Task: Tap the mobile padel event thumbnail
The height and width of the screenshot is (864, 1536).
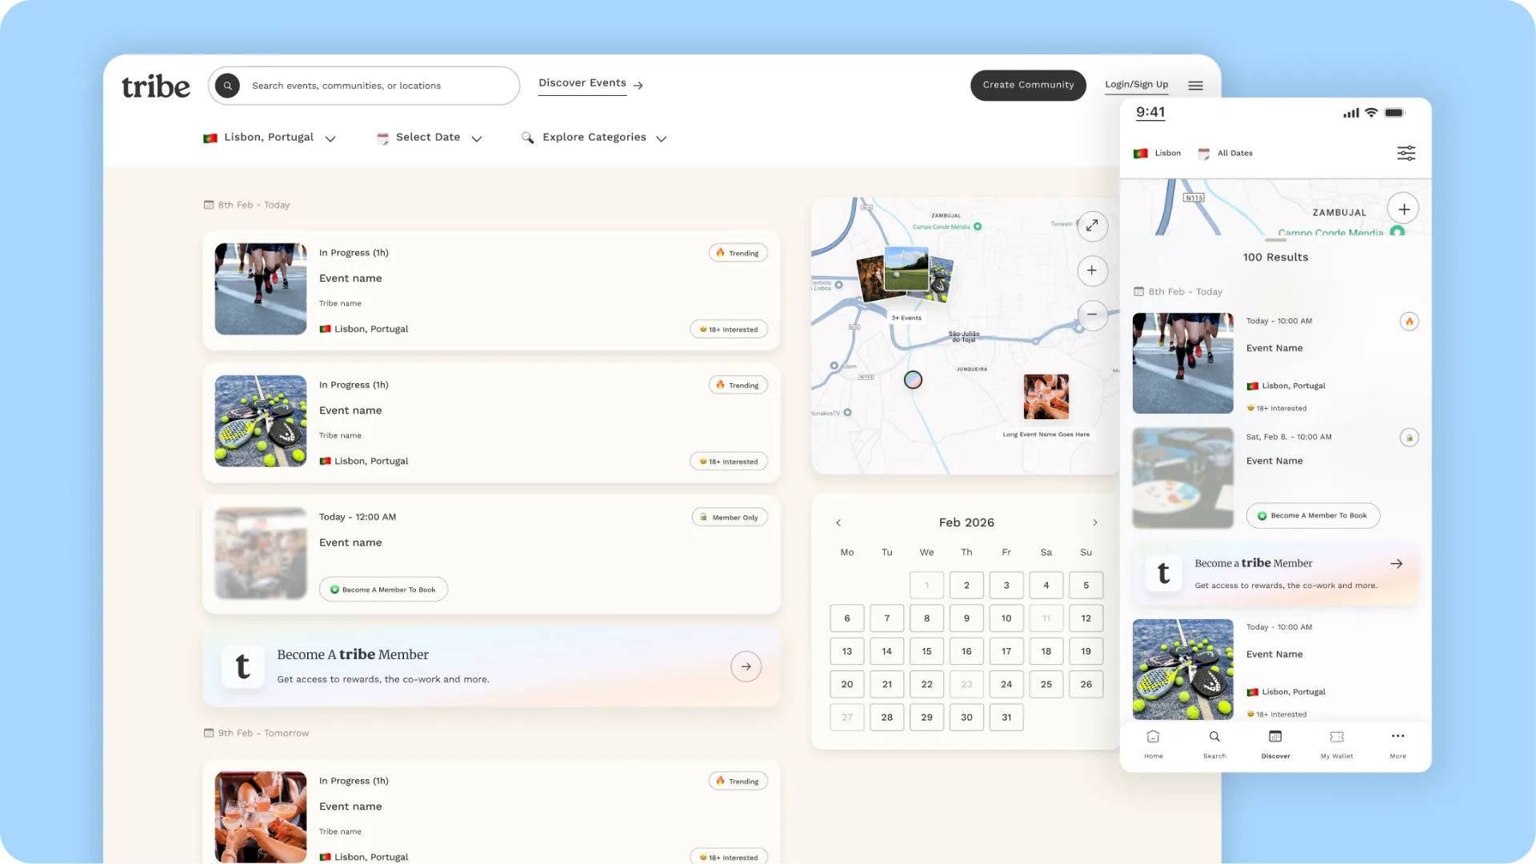Action: click(x=1183, y=670)
